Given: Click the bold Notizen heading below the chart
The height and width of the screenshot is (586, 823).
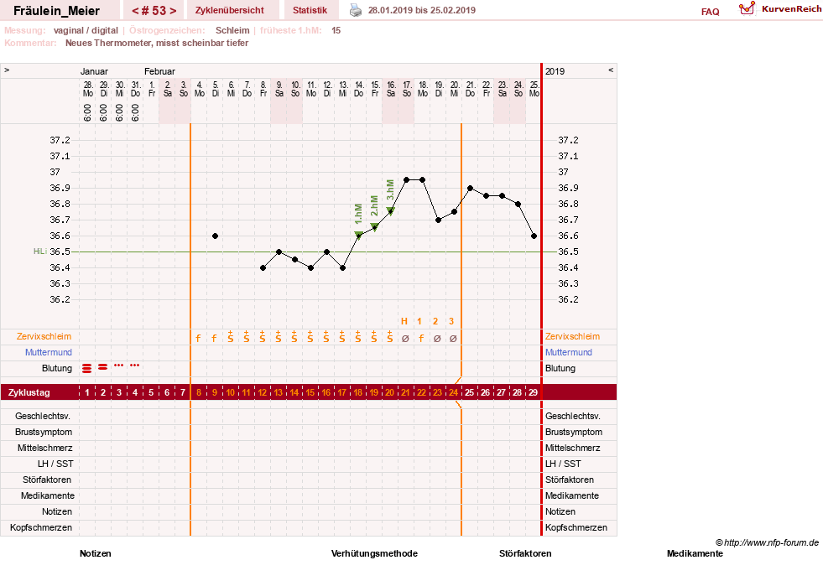Looking at the screenshot, I should click(x=96, y=553).
